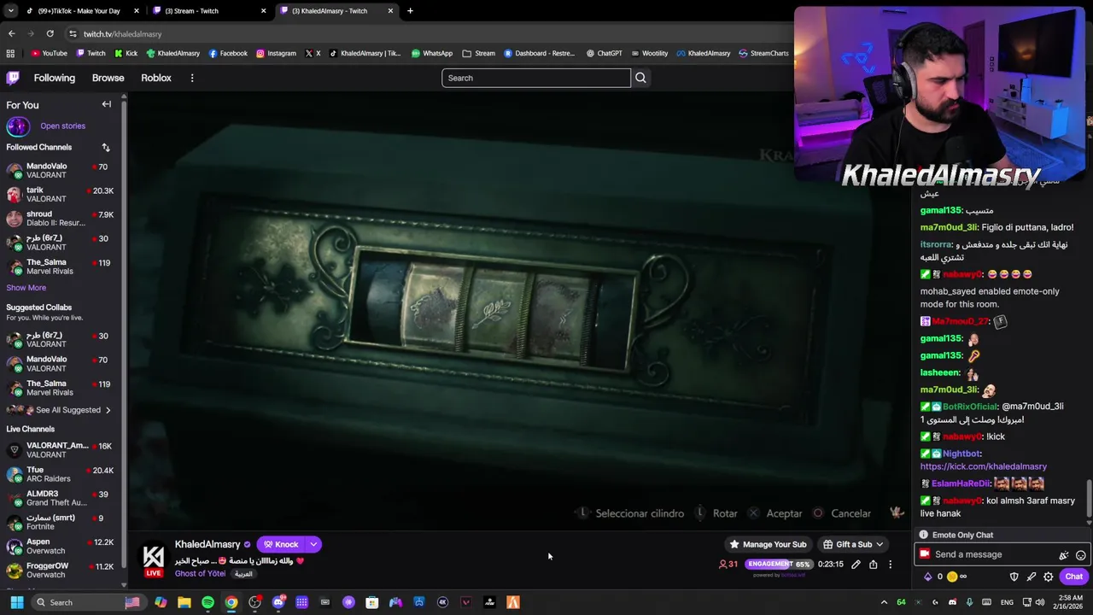Click the Windows Start button
The image size is (1093, 615).
(x=16, y=602)
